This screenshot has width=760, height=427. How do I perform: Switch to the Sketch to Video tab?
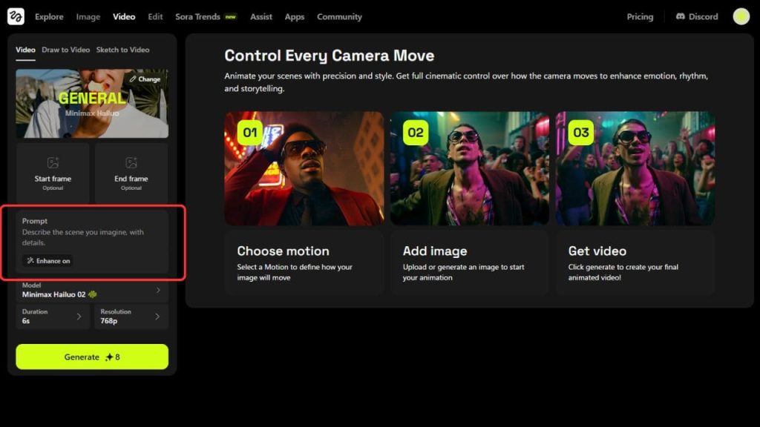(x=122, y=50)
